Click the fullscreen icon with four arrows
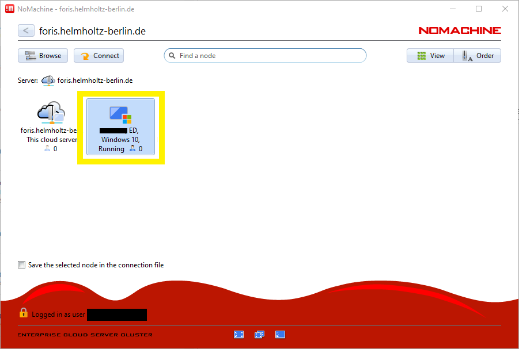 coord(238,335)
